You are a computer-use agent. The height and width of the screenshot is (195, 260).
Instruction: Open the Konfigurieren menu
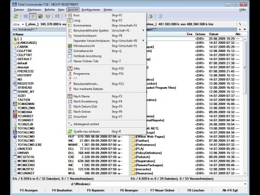[90, 10]
